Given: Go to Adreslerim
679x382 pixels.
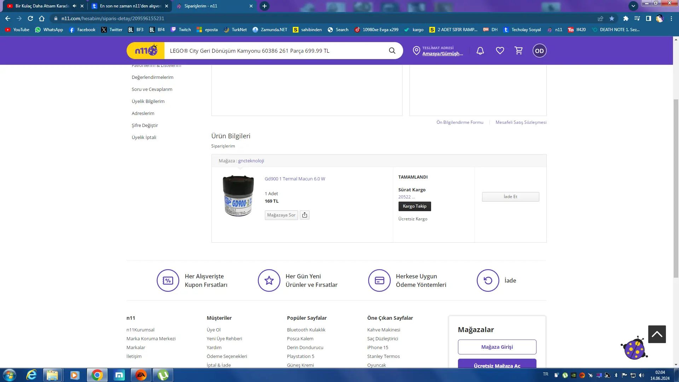Looking at the screenshot, I should pos(143,113).
